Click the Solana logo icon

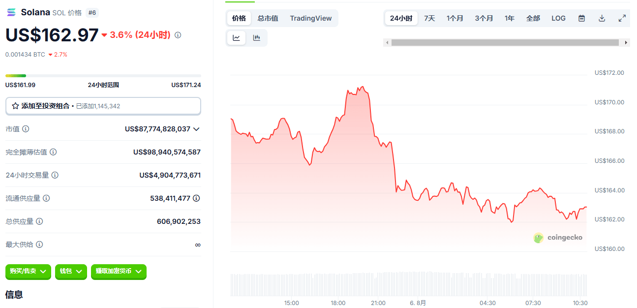coord(11,12)
